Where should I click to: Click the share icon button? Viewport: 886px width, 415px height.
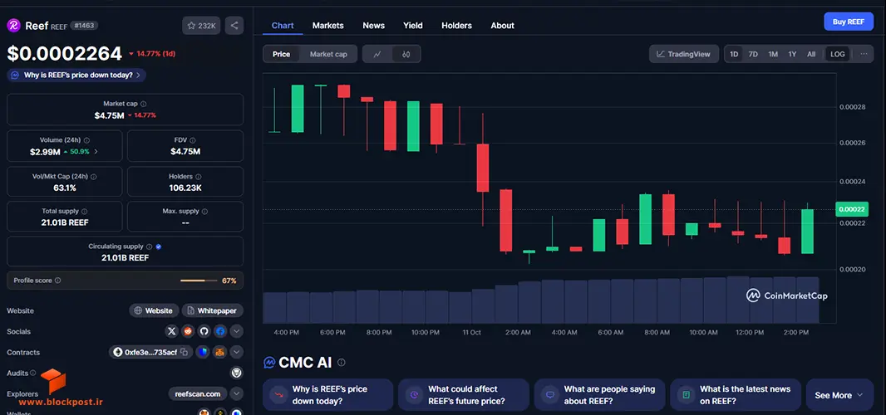[x=234, y=26]
